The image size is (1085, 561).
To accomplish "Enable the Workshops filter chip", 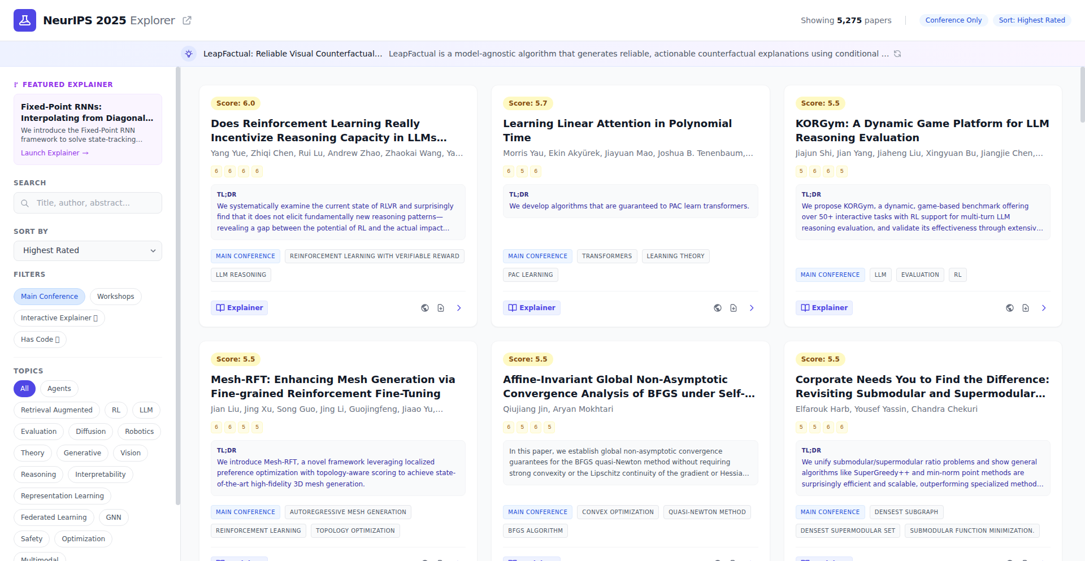I will point(115,297).
